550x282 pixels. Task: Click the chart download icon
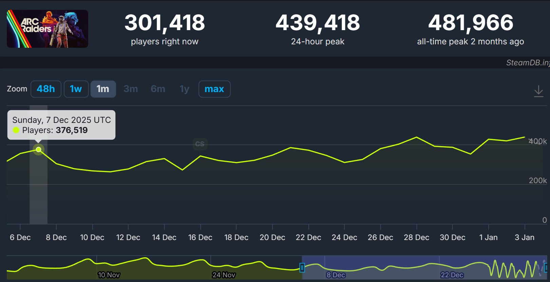tap(538, 91)
